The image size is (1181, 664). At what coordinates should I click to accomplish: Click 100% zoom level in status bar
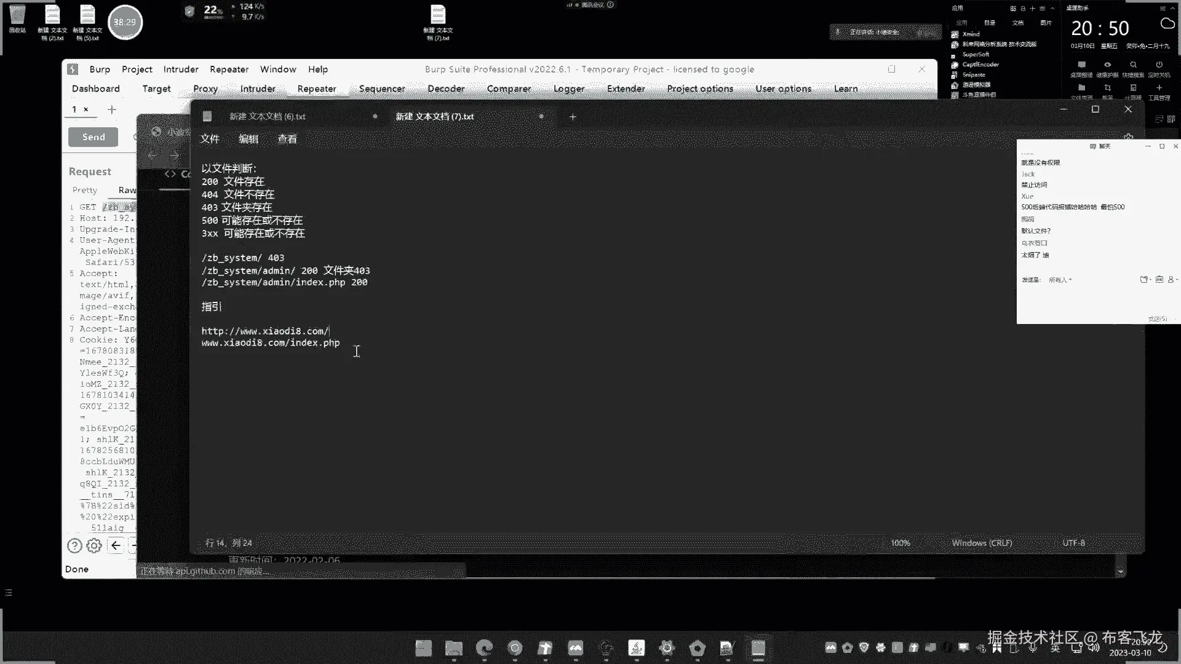pyautogui.click(x=900, y=543)
